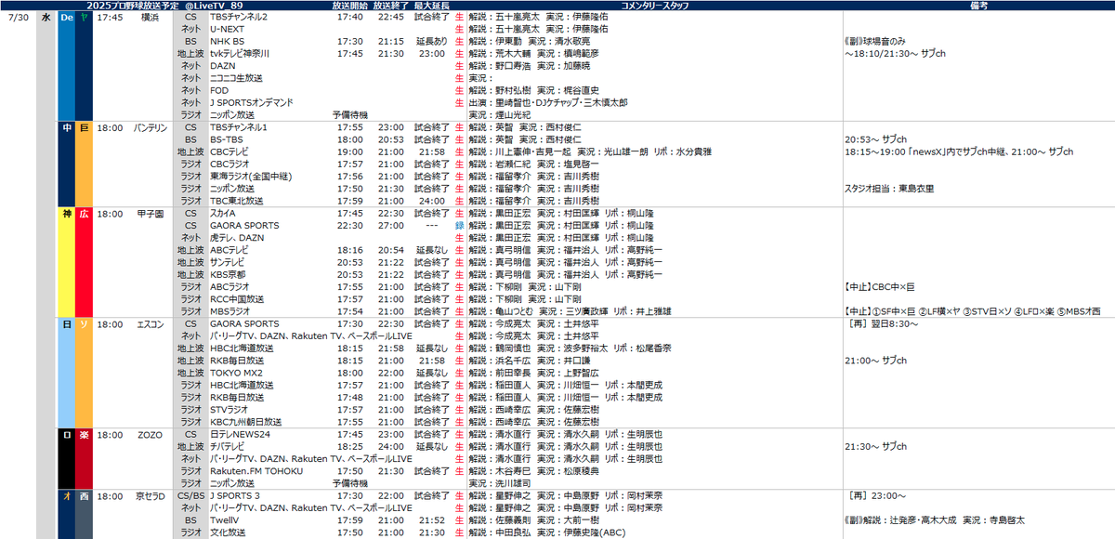The height and width of the screenshot is (539, 1115).
Task: Click the "日テレNEWS24" channel cell
Action: click(x=238, y=434)
